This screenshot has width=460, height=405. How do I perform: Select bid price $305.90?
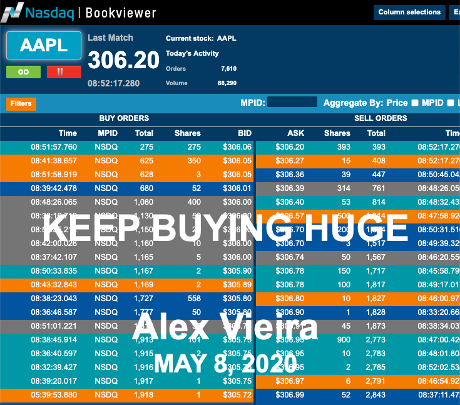click(237, 271)
